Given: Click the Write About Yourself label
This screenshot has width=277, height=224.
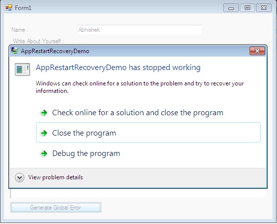Looking at the screenshot, I should [38, 41].
